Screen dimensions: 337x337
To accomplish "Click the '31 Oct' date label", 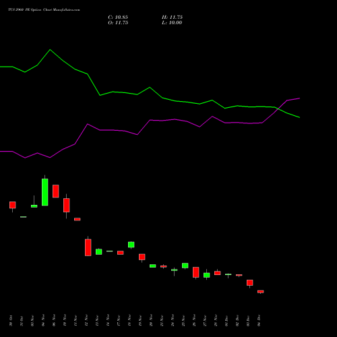I will (x=22, y=321).
